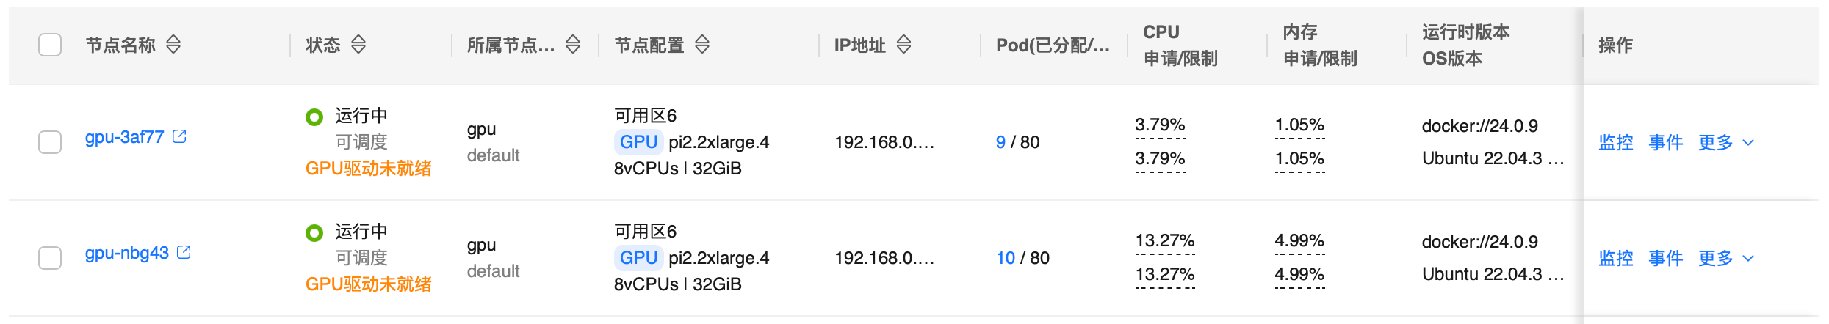Toggle the select-all nodes checkbox
Image resolution: width=1829 pixels, height=324 pixels.
50,45
